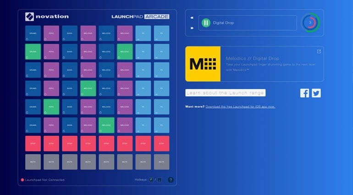
Task: Share on Twitter
Action: [316, 93]
